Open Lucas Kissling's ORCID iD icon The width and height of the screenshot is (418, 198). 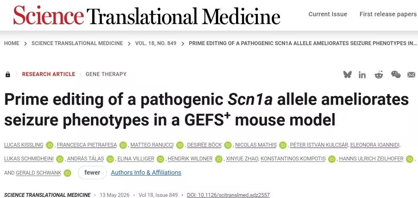pos(50,145)
